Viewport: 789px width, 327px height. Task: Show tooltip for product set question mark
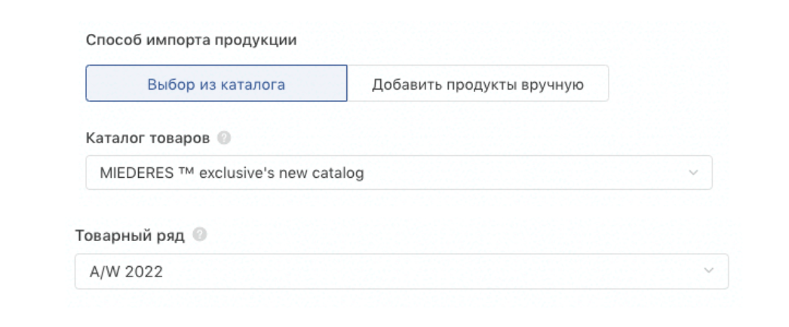[x=200, y=234]
